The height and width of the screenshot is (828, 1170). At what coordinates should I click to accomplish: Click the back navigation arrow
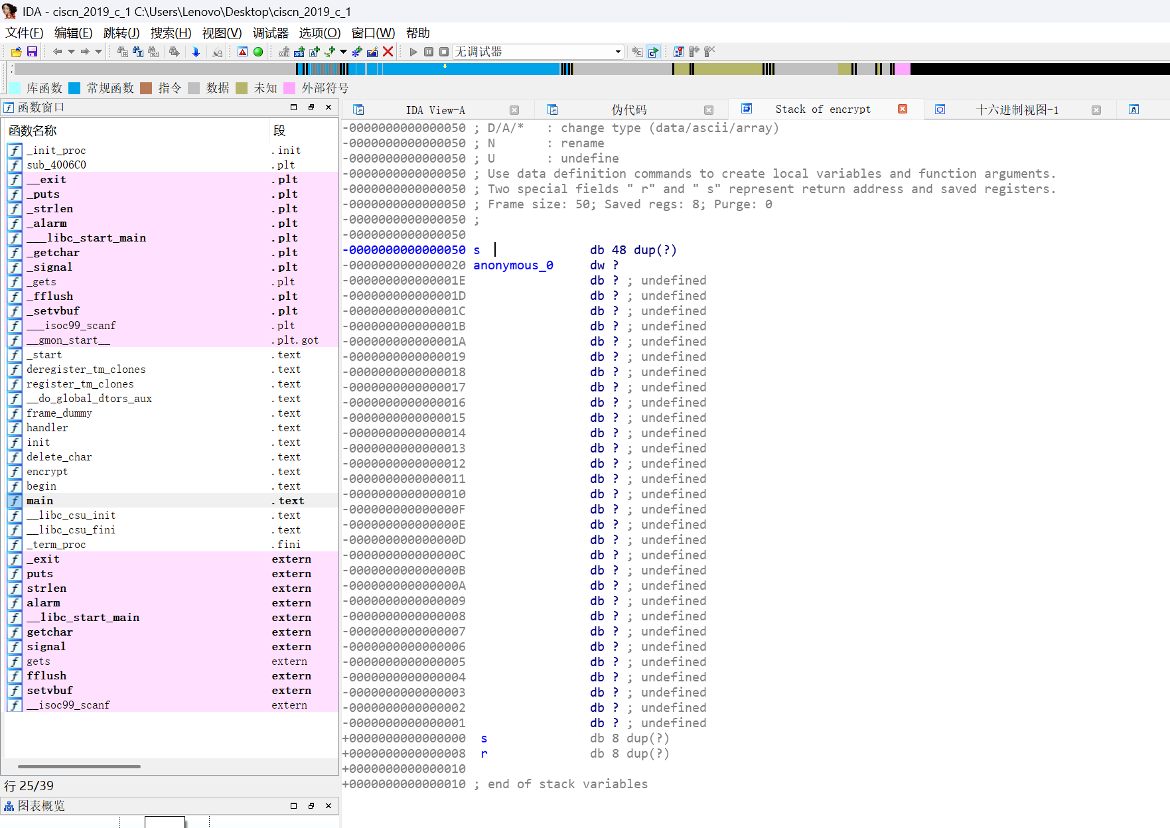(57, 52)
